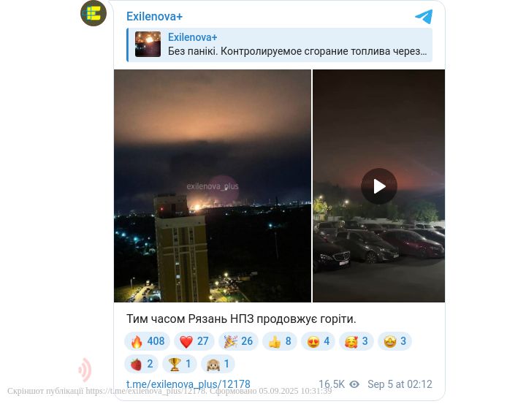Image resolution: width=526 pixels, height=404 pixels.
Task: Open the Exilenova+ channel name header
Action: 154,17
